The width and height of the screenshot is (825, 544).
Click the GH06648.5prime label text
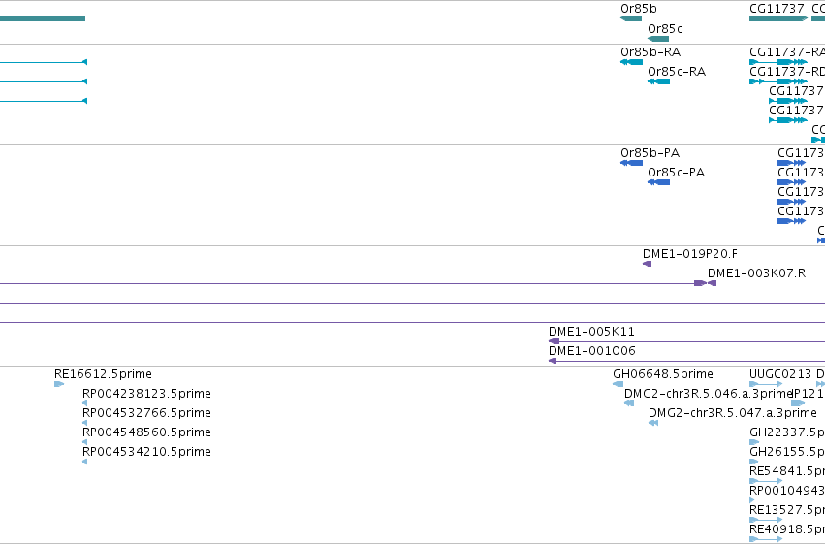[663, 374]
